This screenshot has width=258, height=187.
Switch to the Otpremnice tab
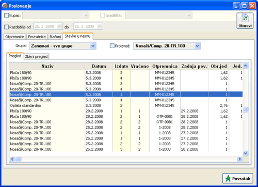(14, 37)
